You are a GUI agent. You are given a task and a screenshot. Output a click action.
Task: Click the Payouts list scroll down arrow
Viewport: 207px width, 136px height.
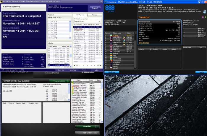(70, 38)
